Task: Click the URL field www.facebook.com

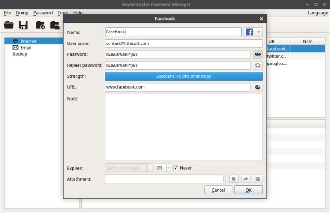Action: click(177, 87)
